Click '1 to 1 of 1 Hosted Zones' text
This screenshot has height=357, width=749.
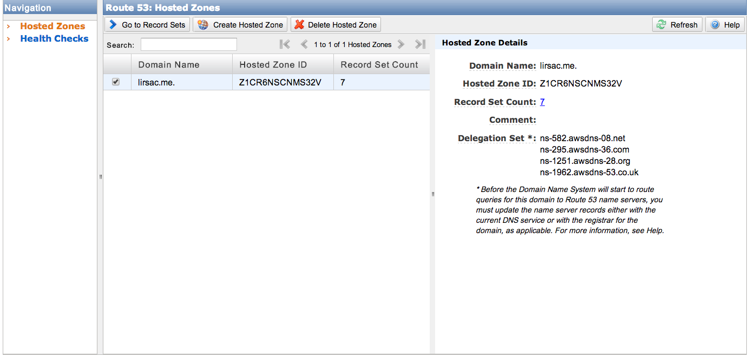pyautogui.click(x=352, y=44)
